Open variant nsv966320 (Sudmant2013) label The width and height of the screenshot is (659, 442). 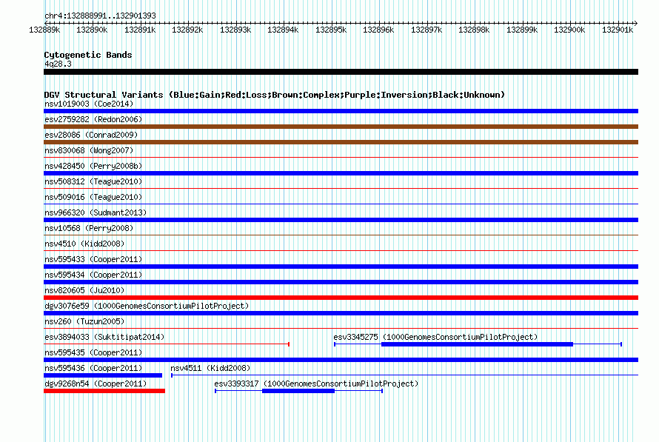96,212
